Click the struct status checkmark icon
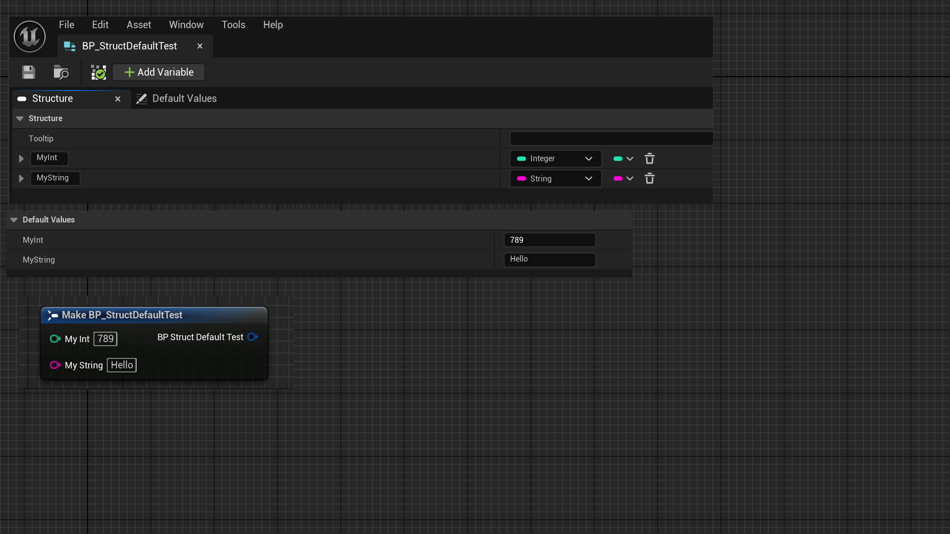950x534 pixels. (98, 72)
